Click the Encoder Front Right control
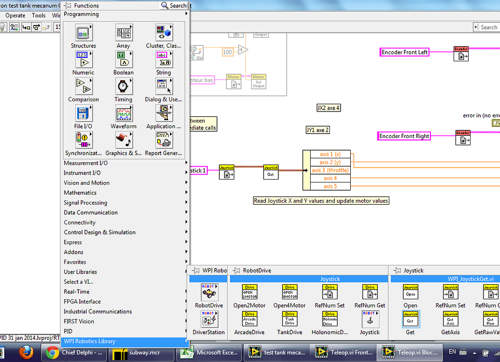This screenshot has width=500, height=362. pyautogui.click(x=404, y=136)
